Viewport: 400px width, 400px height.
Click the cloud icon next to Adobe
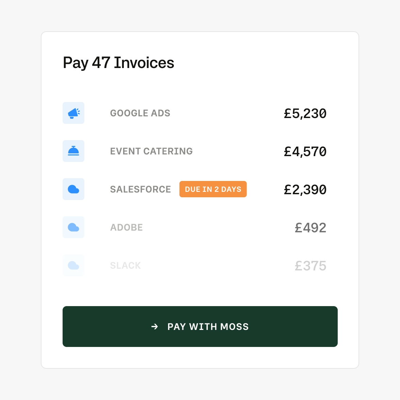pyautogui.click(x=73, y=227)
